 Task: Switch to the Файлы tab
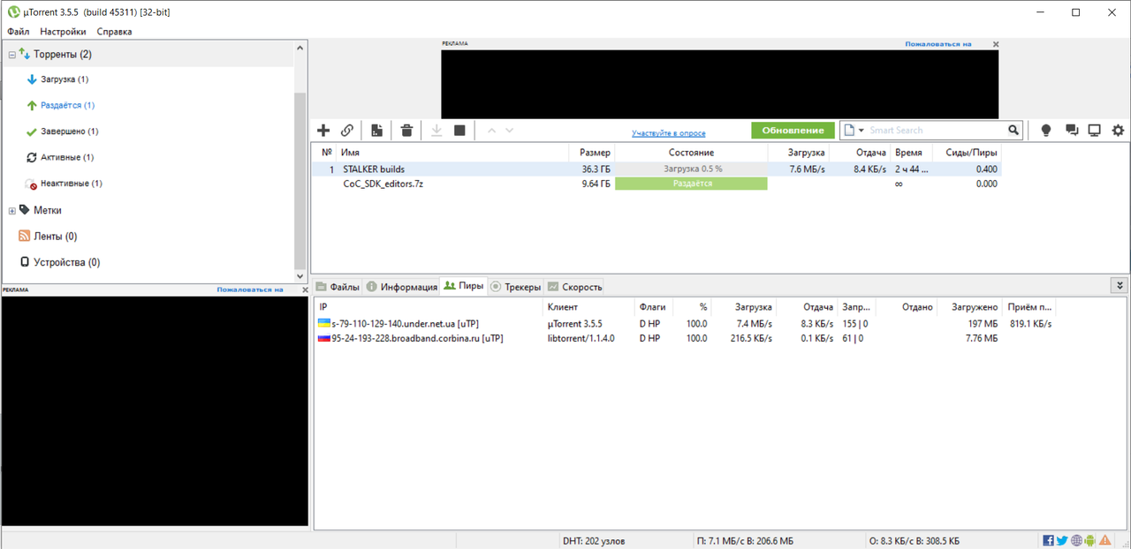click(x=338, y=287)
